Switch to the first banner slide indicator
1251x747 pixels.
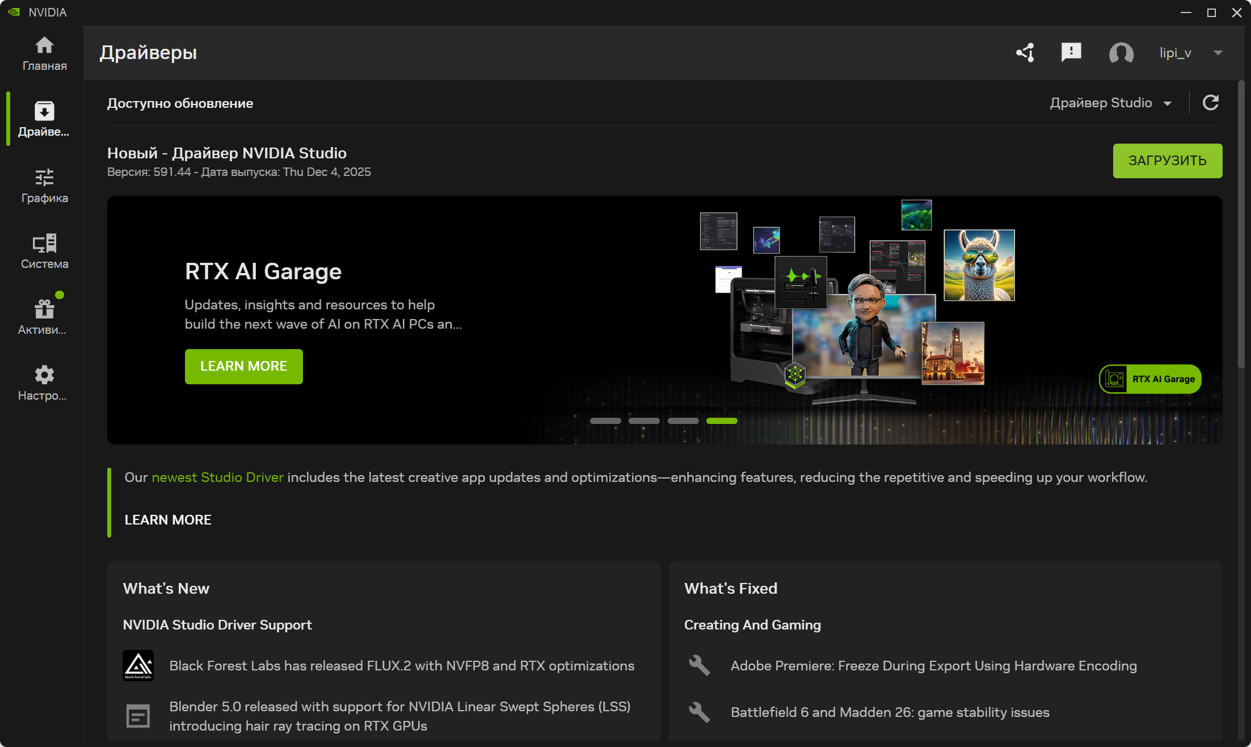[x=605, y=421]
